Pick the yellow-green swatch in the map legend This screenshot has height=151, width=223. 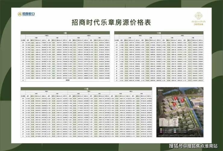(161, 129)
